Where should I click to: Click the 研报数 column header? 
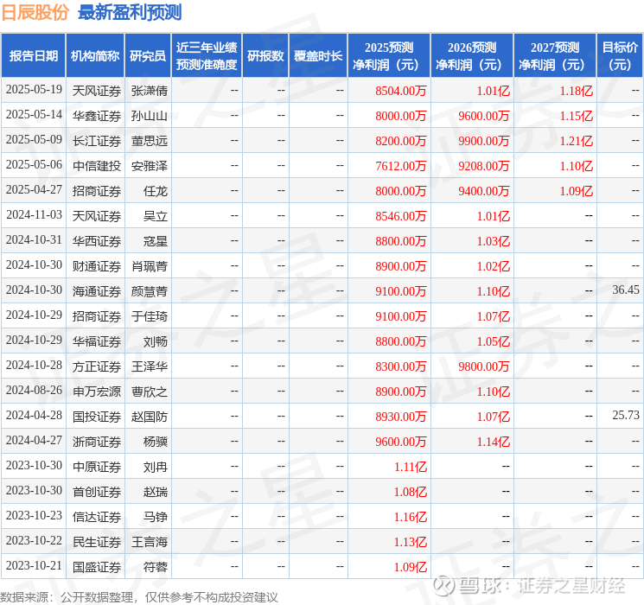[265, 56]
